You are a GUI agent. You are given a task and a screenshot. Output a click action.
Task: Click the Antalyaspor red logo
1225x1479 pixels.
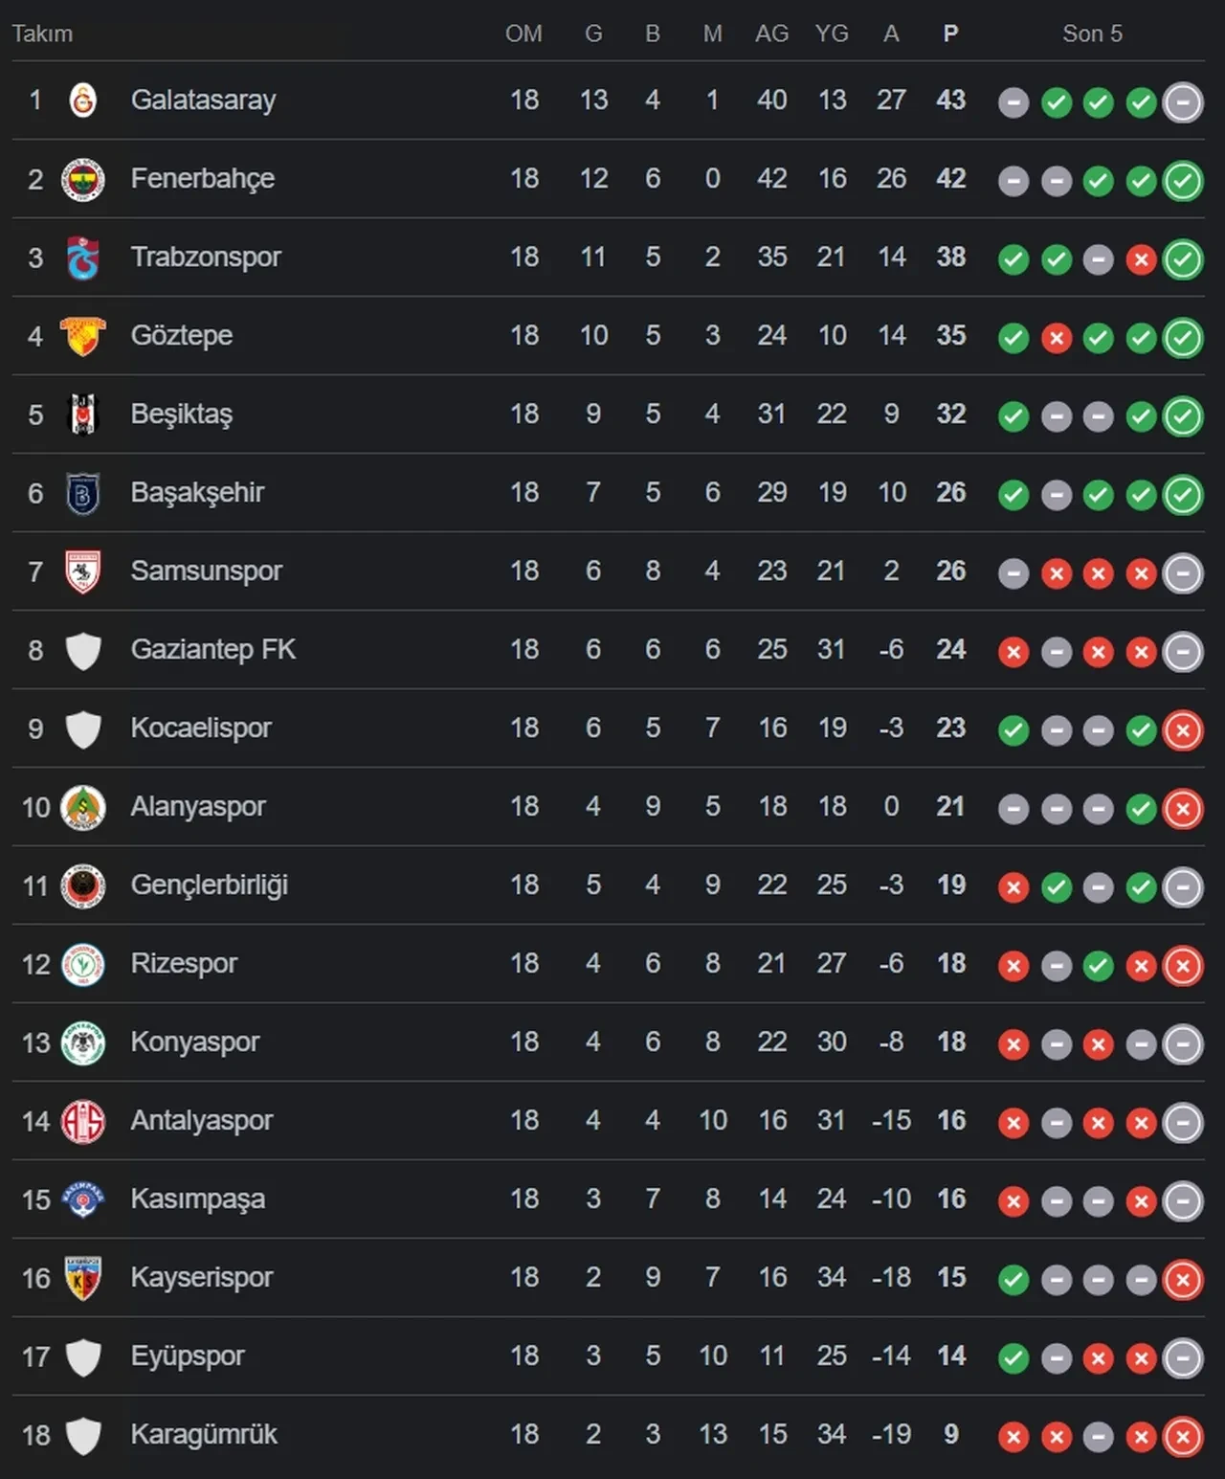[x=83, y=1121]
